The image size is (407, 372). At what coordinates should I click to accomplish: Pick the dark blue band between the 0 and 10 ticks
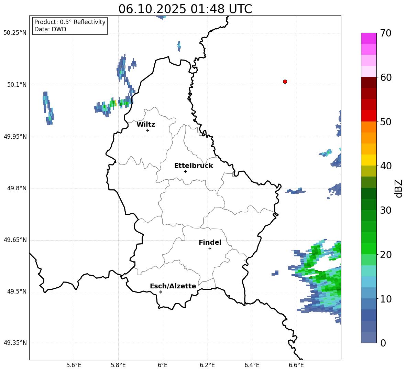pyautogui.click(x=368, y=315)
